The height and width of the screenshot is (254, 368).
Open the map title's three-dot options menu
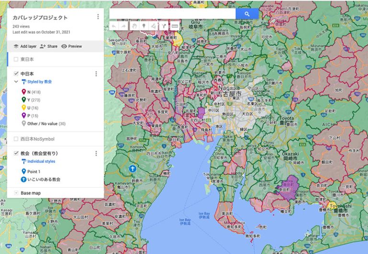[x=98, y=17]
